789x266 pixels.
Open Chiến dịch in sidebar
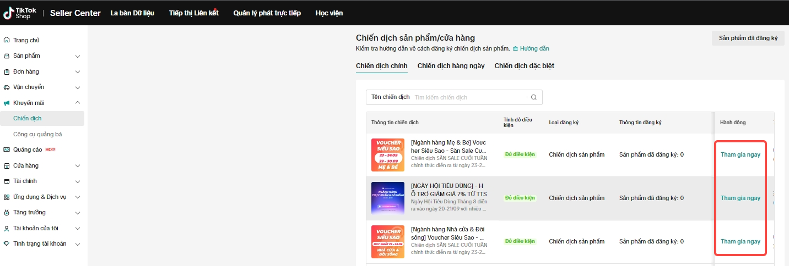42,118
